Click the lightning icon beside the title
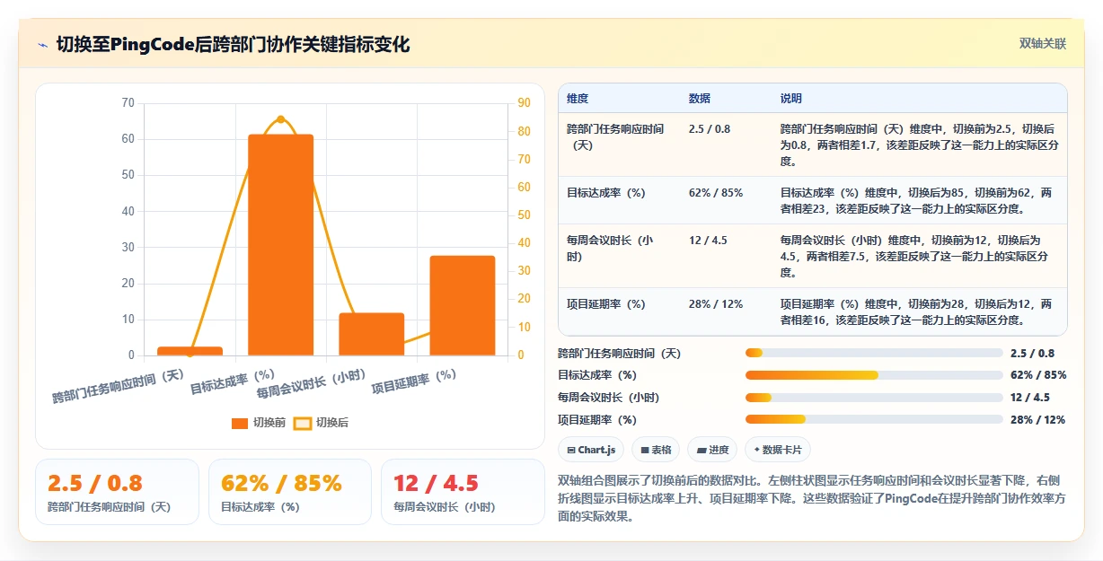 coord(42,44)
